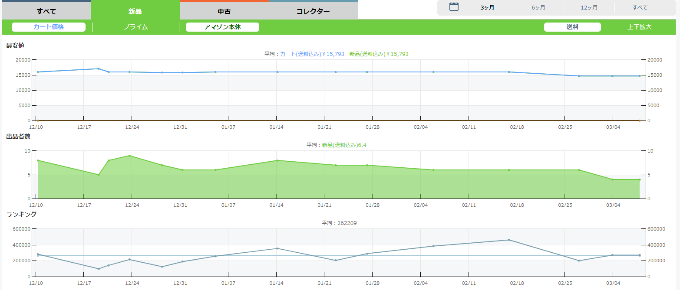This screenshot has height=290, width=680.
Task: Click the seller count peak near 12/24
Action: [x=129, y=156]
